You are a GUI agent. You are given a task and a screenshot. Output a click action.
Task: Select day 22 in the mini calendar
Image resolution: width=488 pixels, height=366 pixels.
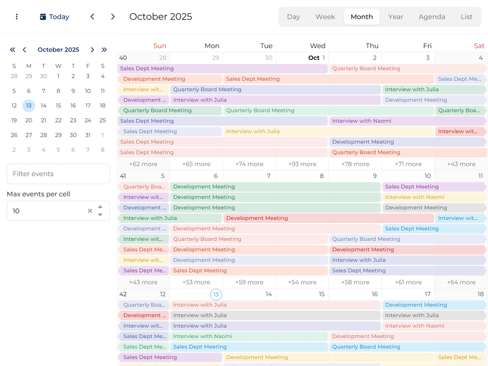pyautogui.click(x=58, y=121)
